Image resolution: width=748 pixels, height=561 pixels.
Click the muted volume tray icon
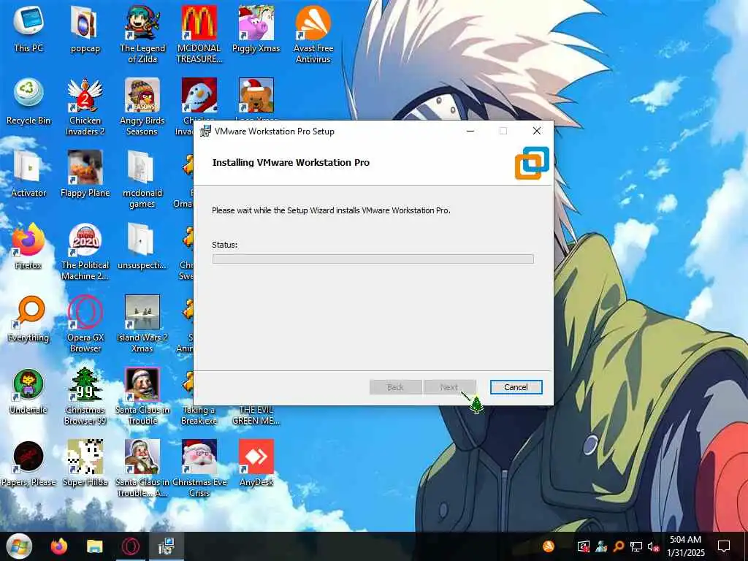pyautogui.click(x=653, y=546)
